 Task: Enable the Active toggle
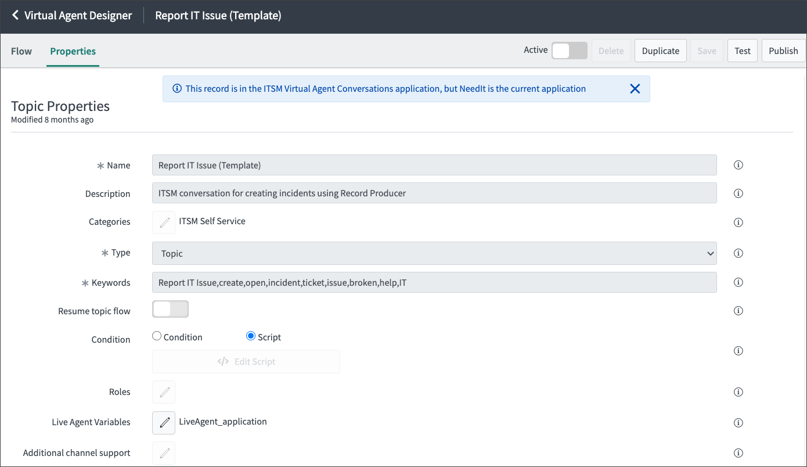click(569, 51)
